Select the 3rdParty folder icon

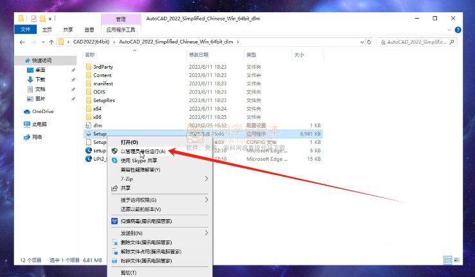click(89, 67)
